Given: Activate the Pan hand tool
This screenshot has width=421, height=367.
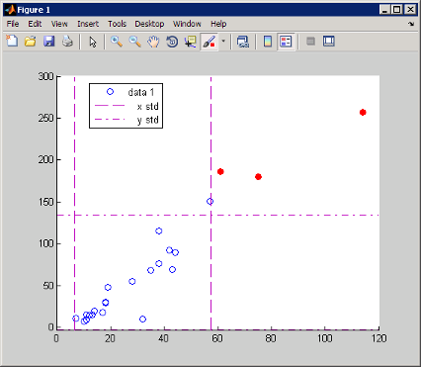Looking at the screenshot, I should pos(153,42).
